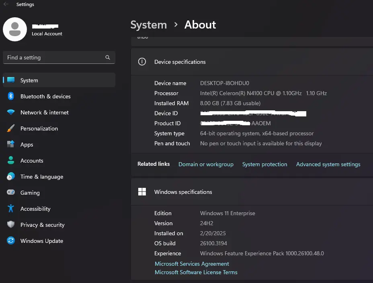
Task: Open System protection link
Action: 264,164
